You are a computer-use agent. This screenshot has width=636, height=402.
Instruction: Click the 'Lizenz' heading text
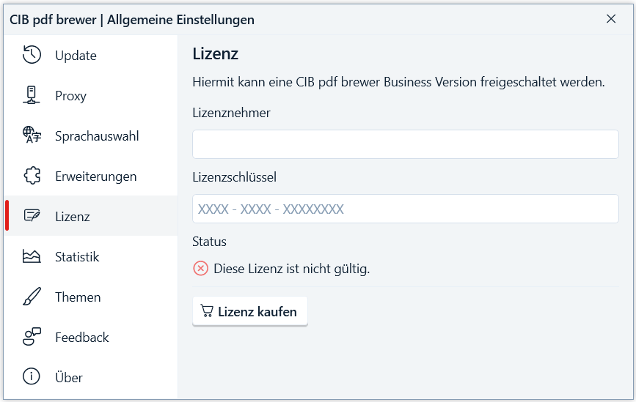point(216,54)
